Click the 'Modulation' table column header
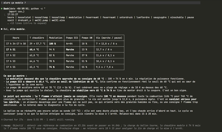Screen dimensions: 222x132 (x=56, y=38)
